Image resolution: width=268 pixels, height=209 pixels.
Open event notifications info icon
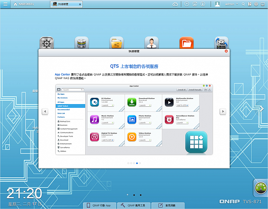tap(203, 4)
